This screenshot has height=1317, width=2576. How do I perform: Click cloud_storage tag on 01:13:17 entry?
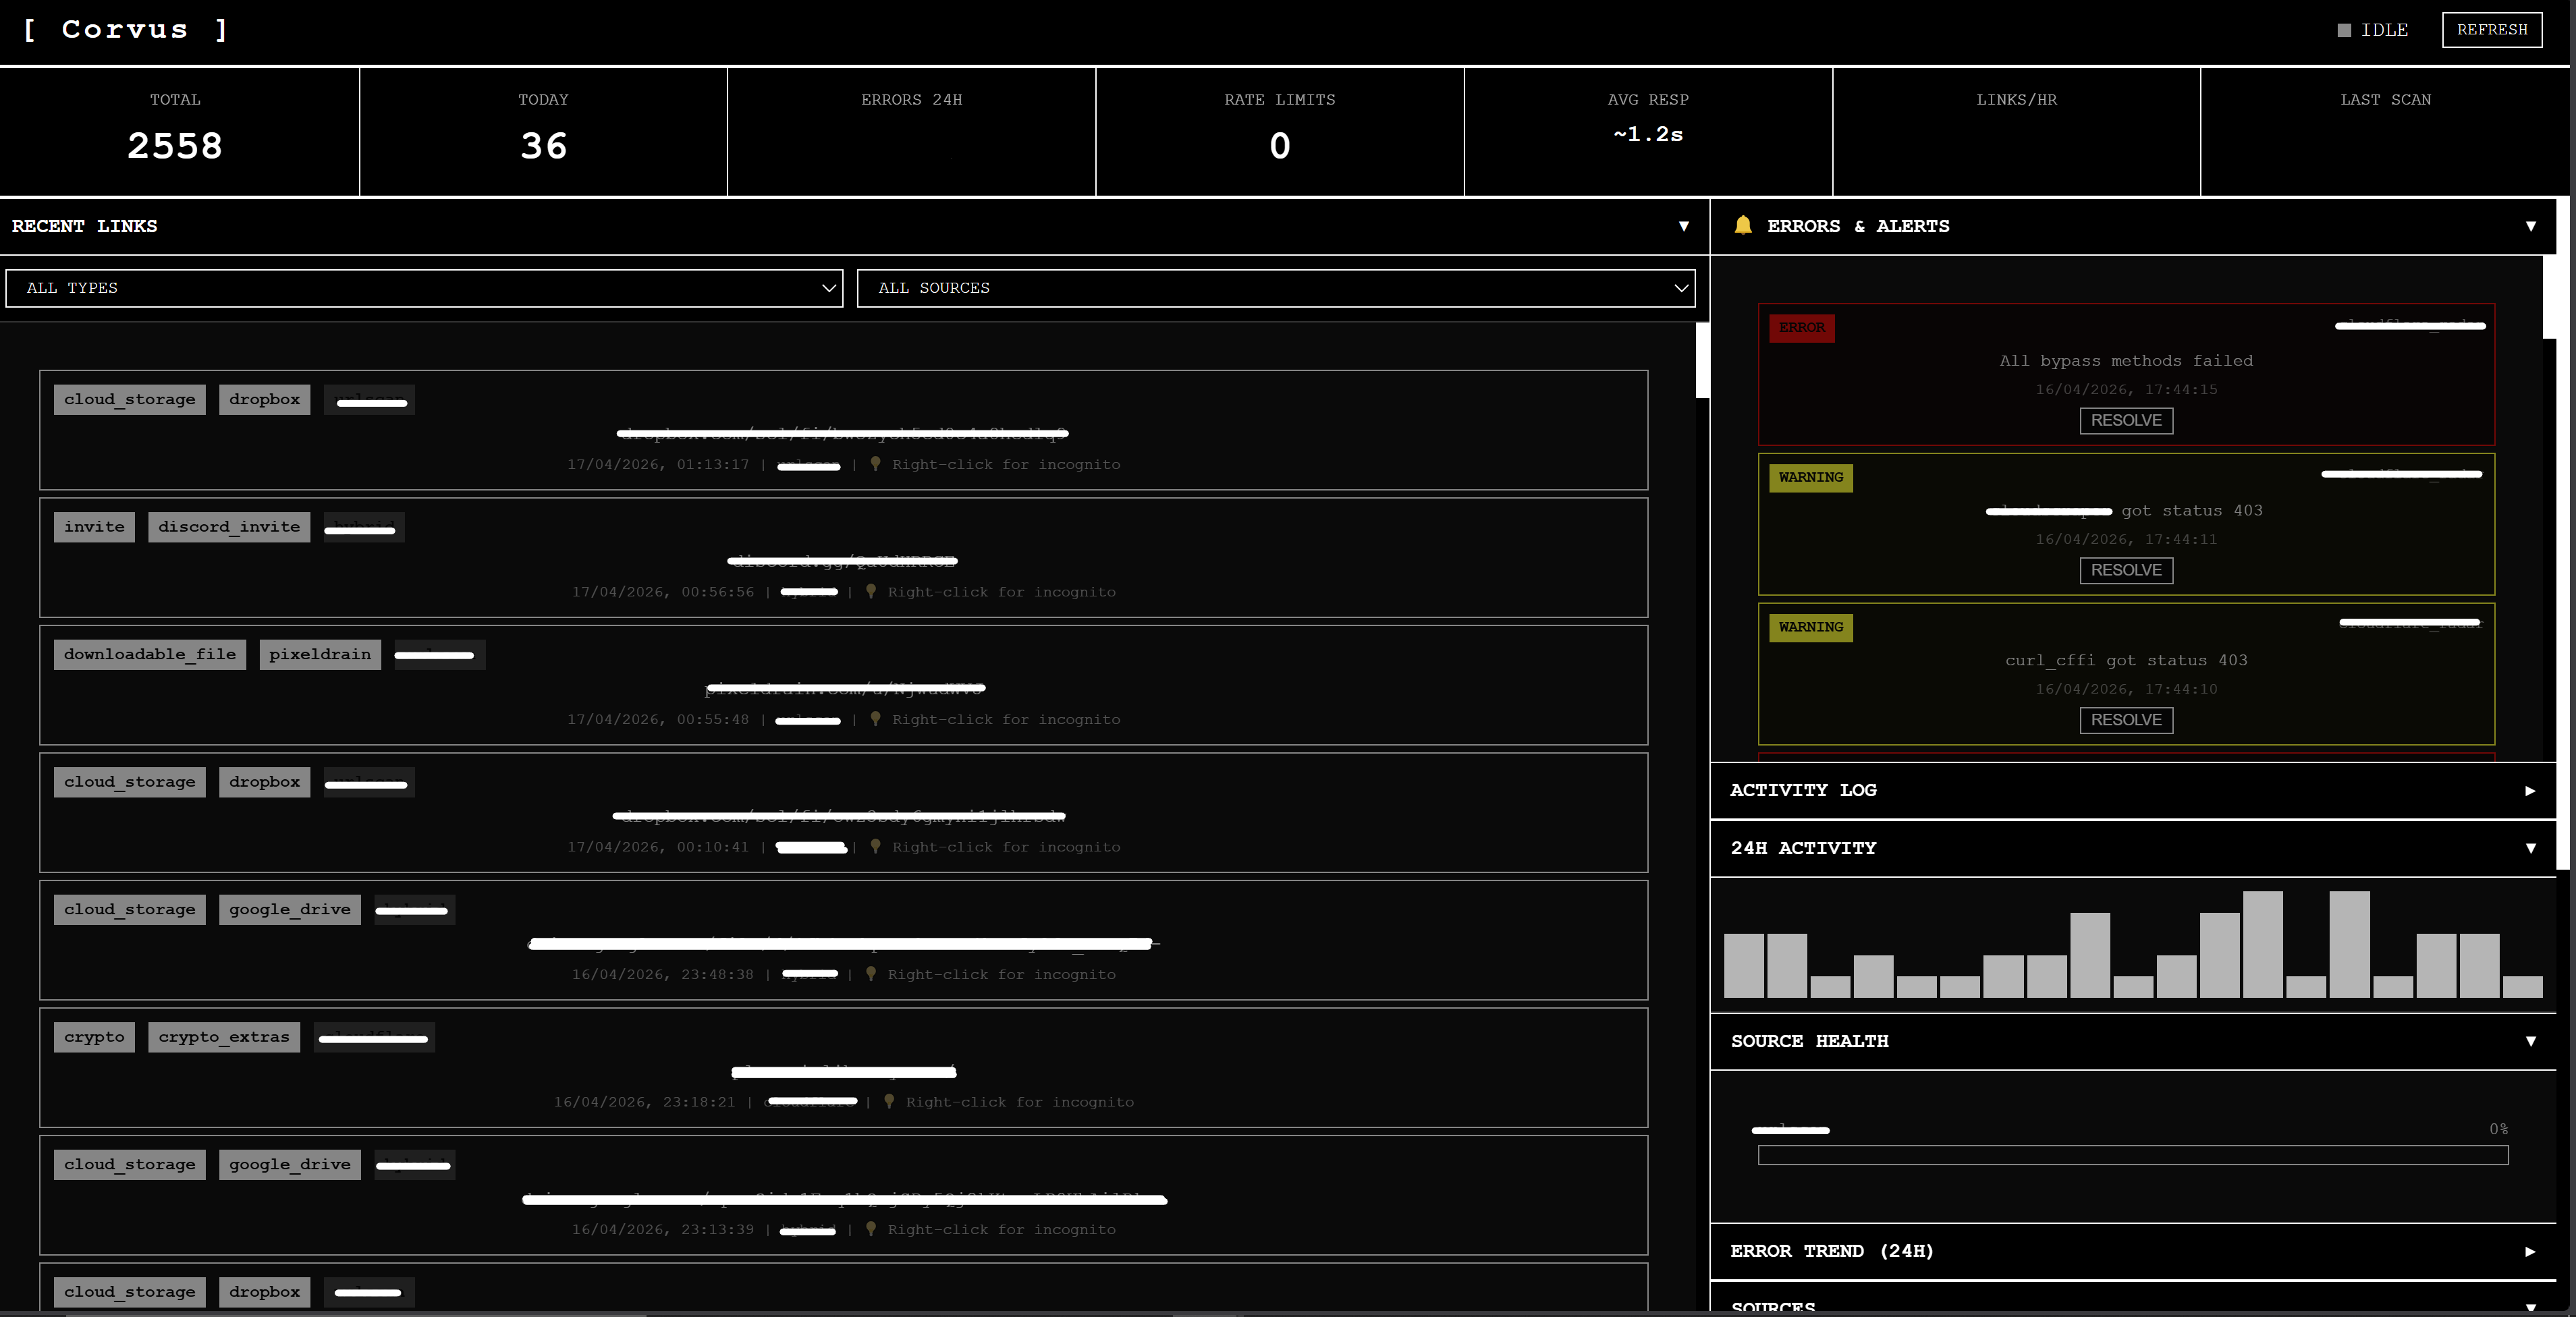click(130, 400)
